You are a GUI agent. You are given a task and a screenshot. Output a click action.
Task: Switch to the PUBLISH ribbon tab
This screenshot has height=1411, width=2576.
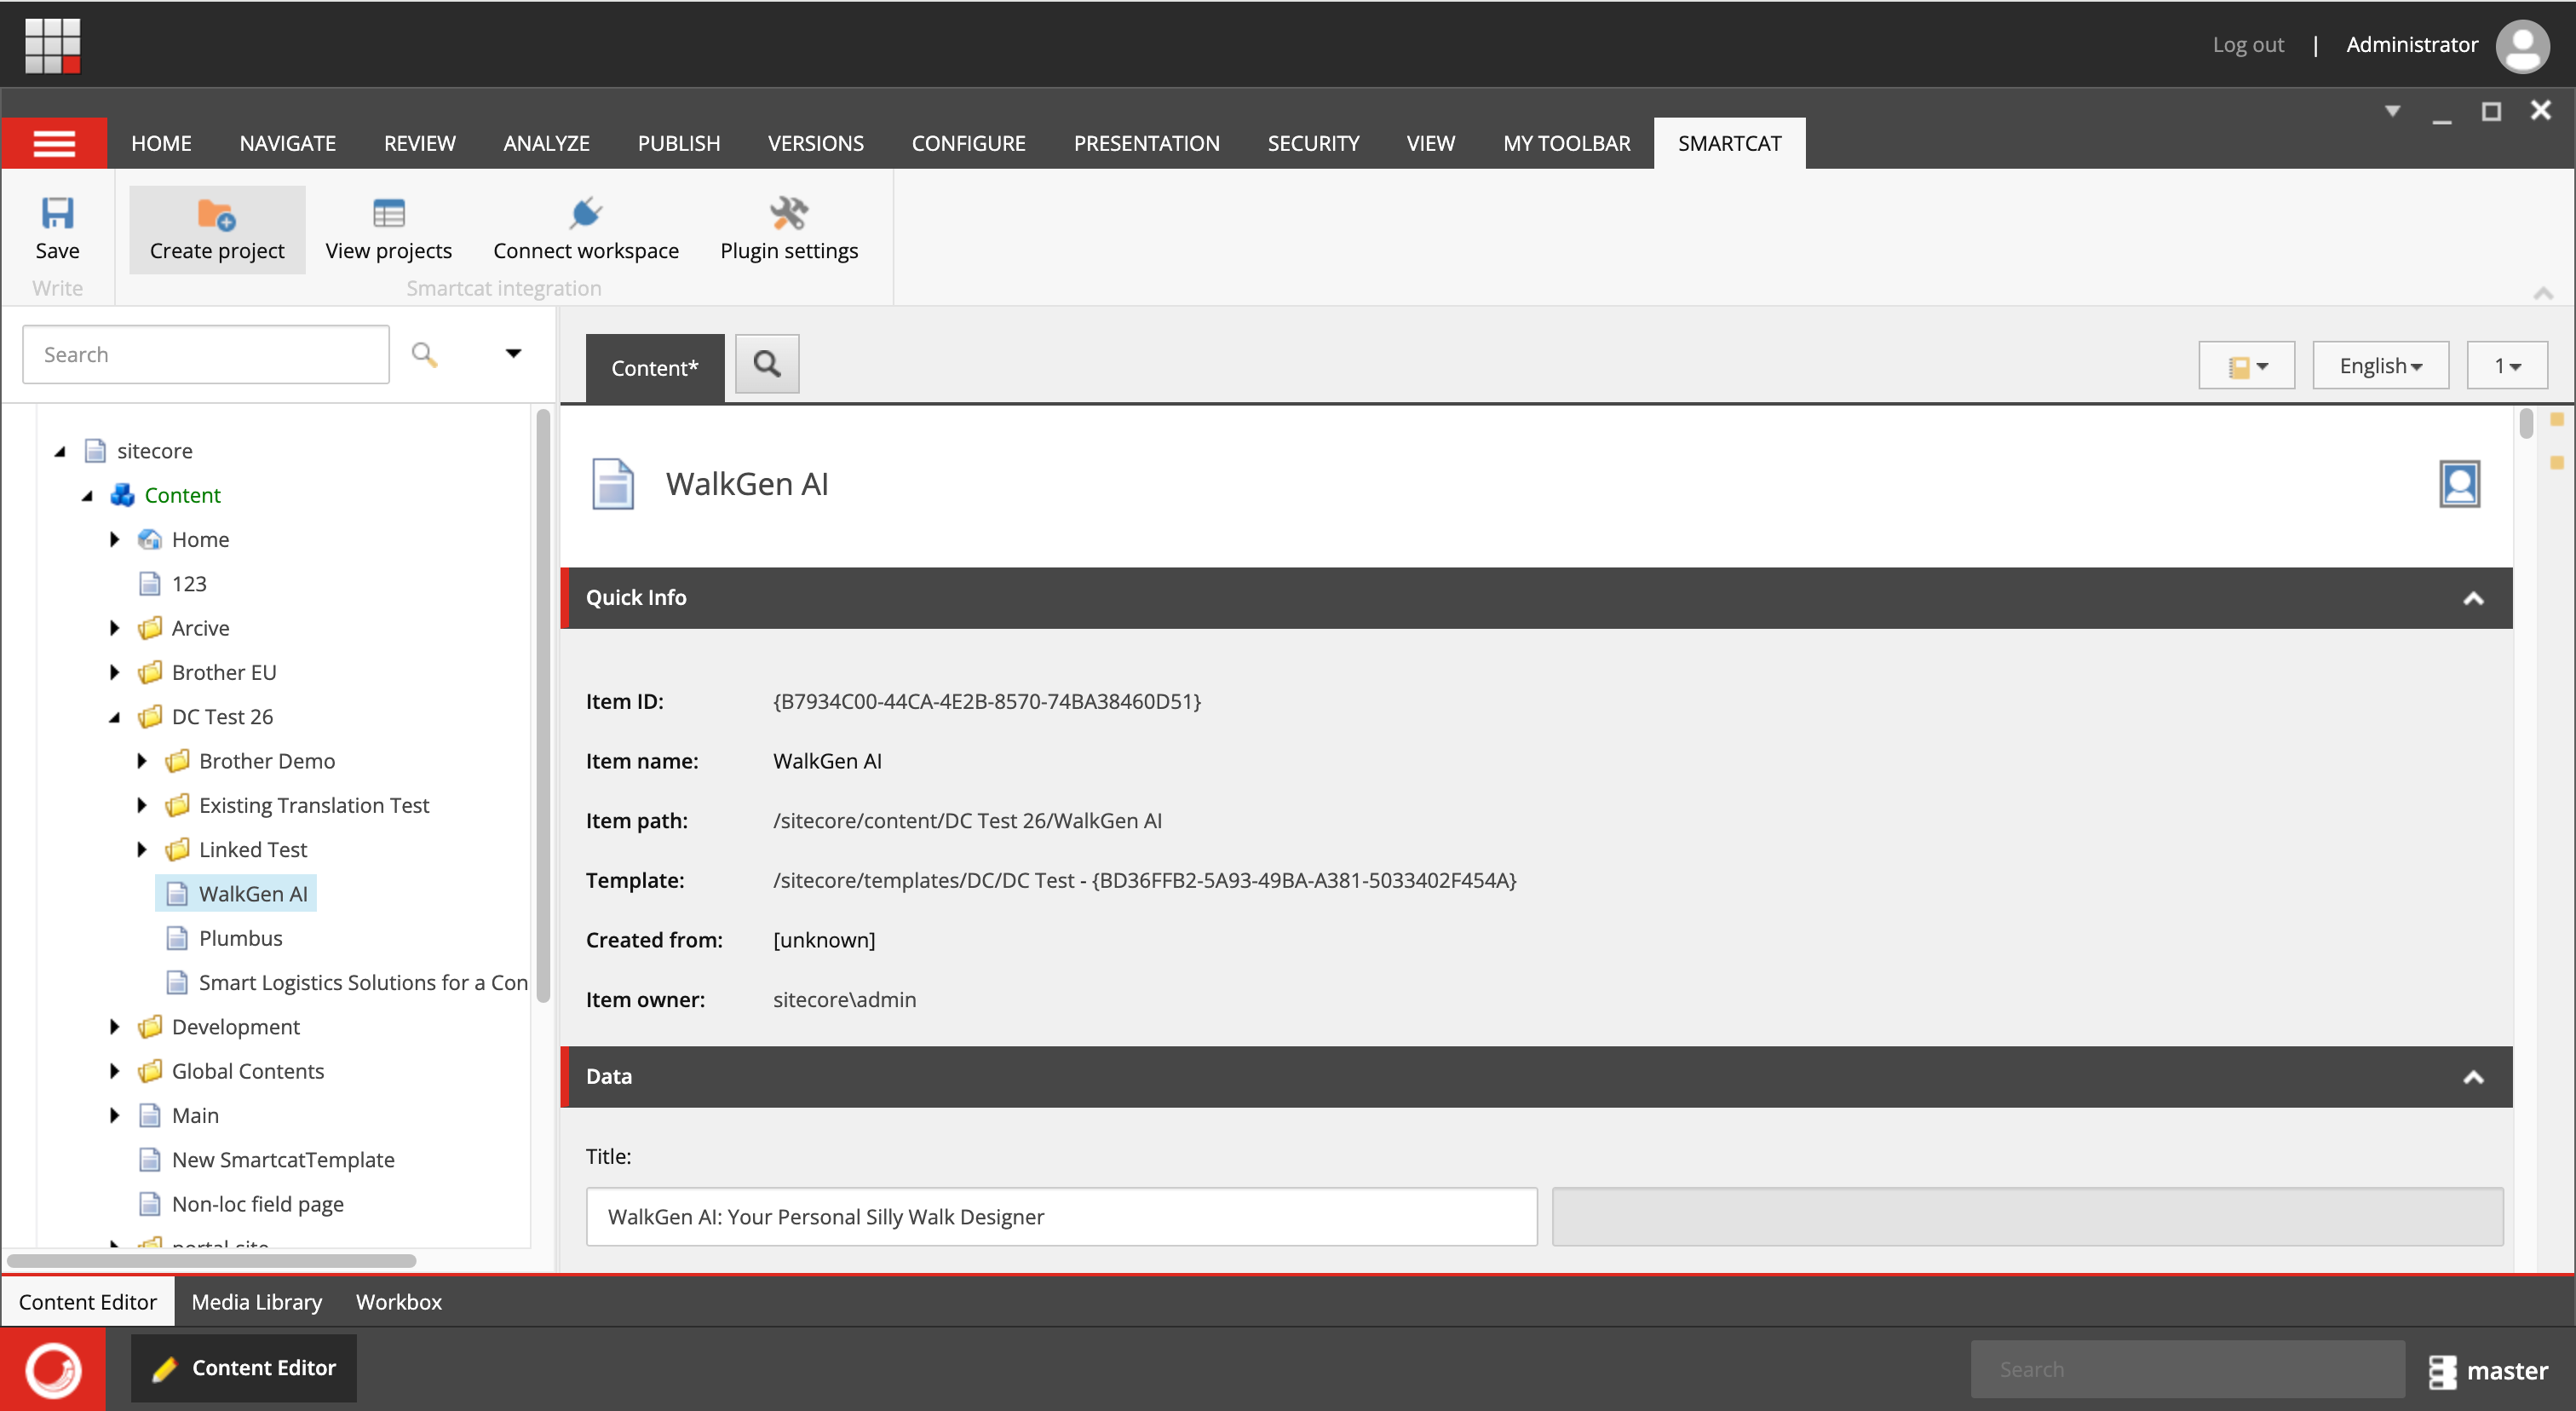679,143
